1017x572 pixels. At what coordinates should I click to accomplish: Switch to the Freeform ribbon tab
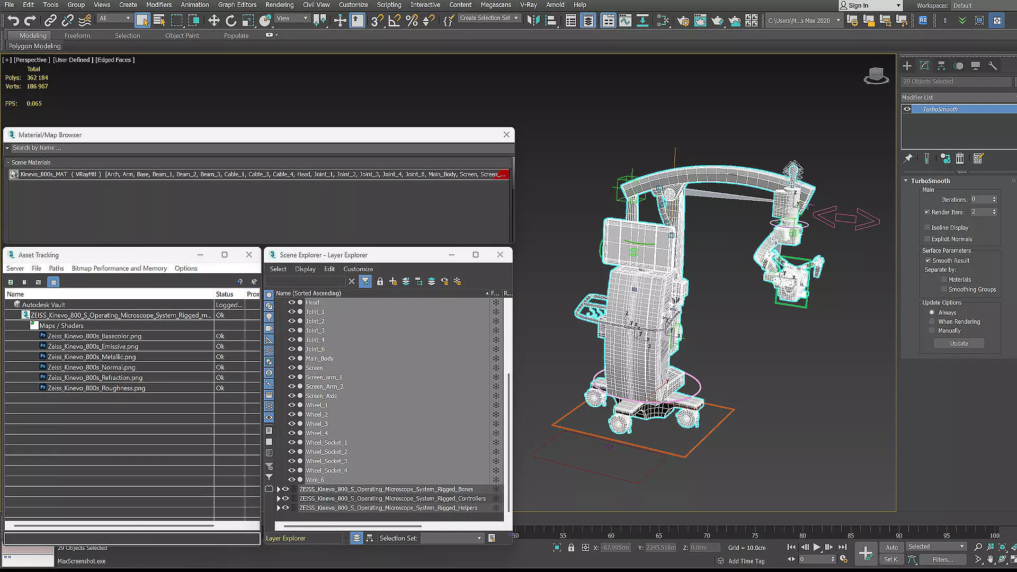[x=77, y=35]
